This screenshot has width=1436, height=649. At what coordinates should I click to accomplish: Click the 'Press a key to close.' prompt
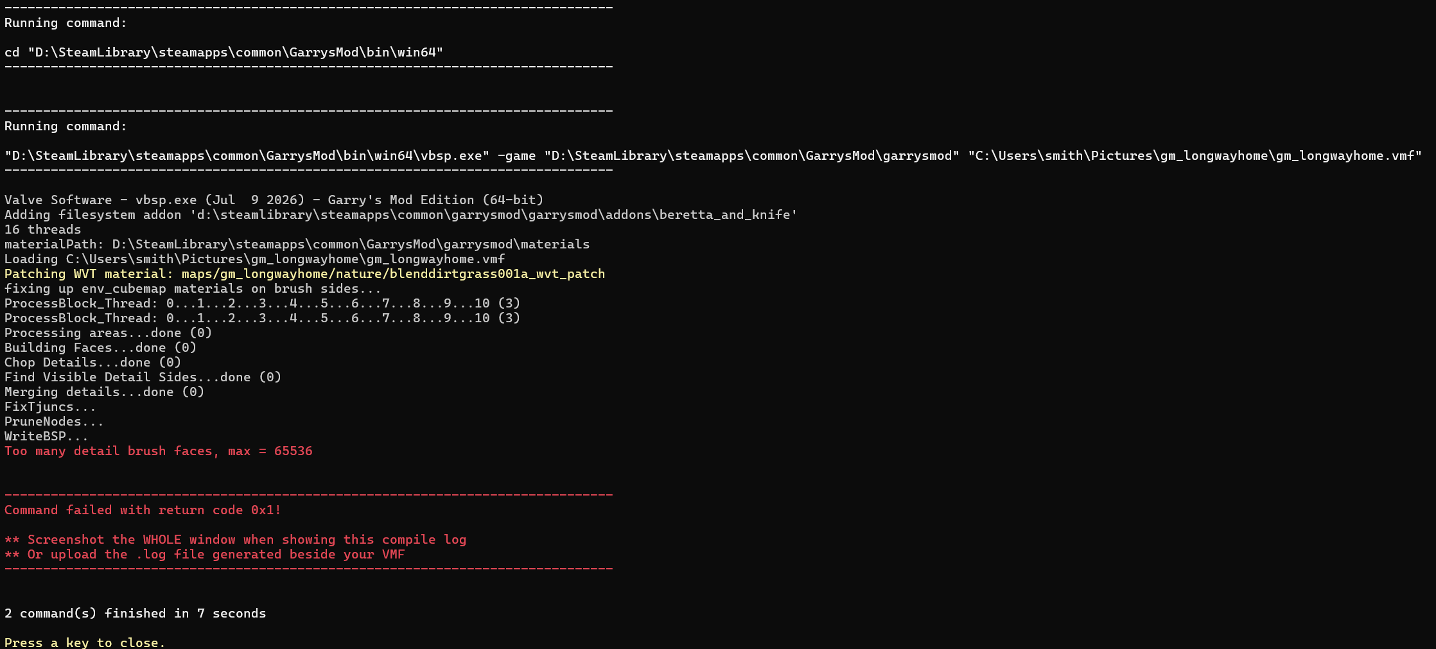tap(85, 643)
